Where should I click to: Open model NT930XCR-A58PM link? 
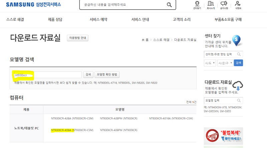(x=119, y=130)
